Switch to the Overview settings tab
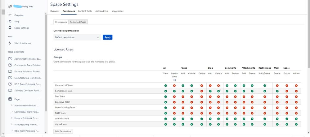 tap(55, 11)
